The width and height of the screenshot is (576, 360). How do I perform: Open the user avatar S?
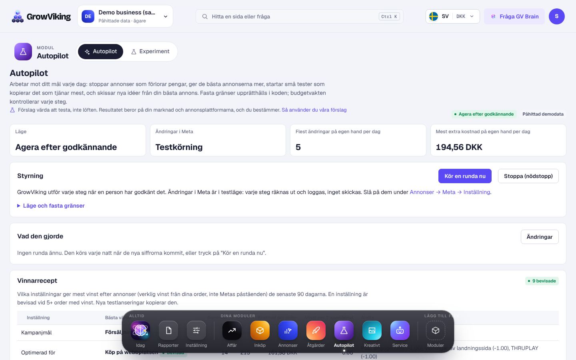click(557, 16)
